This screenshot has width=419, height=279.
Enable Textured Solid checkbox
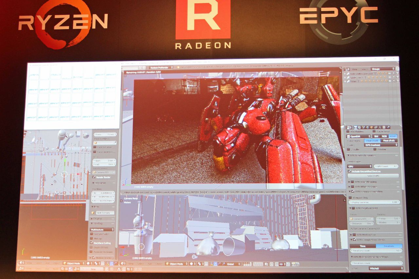click(92, 234)
